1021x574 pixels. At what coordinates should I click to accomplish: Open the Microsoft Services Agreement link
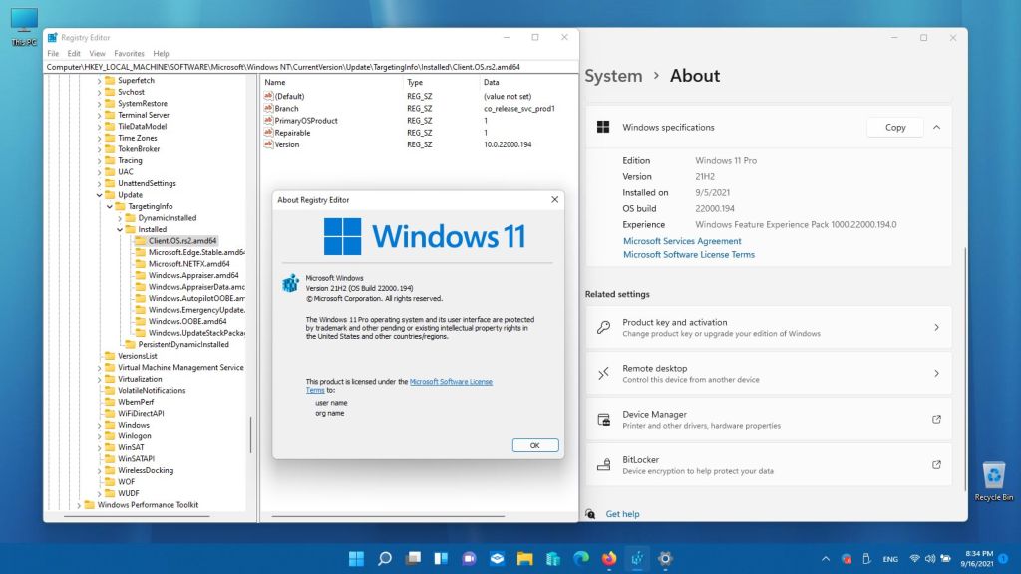coord(682,241)
